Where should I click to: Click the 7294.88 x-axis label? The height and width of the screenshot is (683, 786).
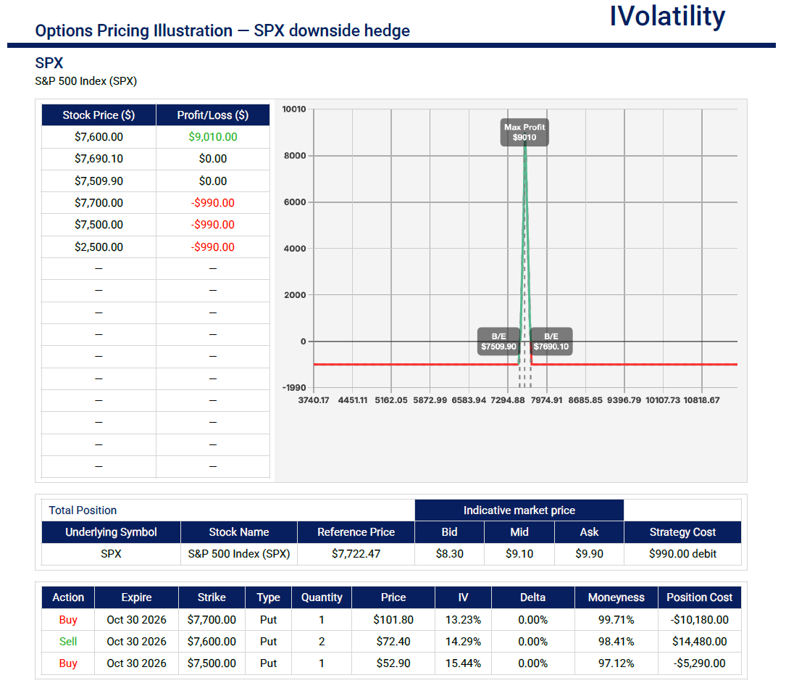point(508,400)
